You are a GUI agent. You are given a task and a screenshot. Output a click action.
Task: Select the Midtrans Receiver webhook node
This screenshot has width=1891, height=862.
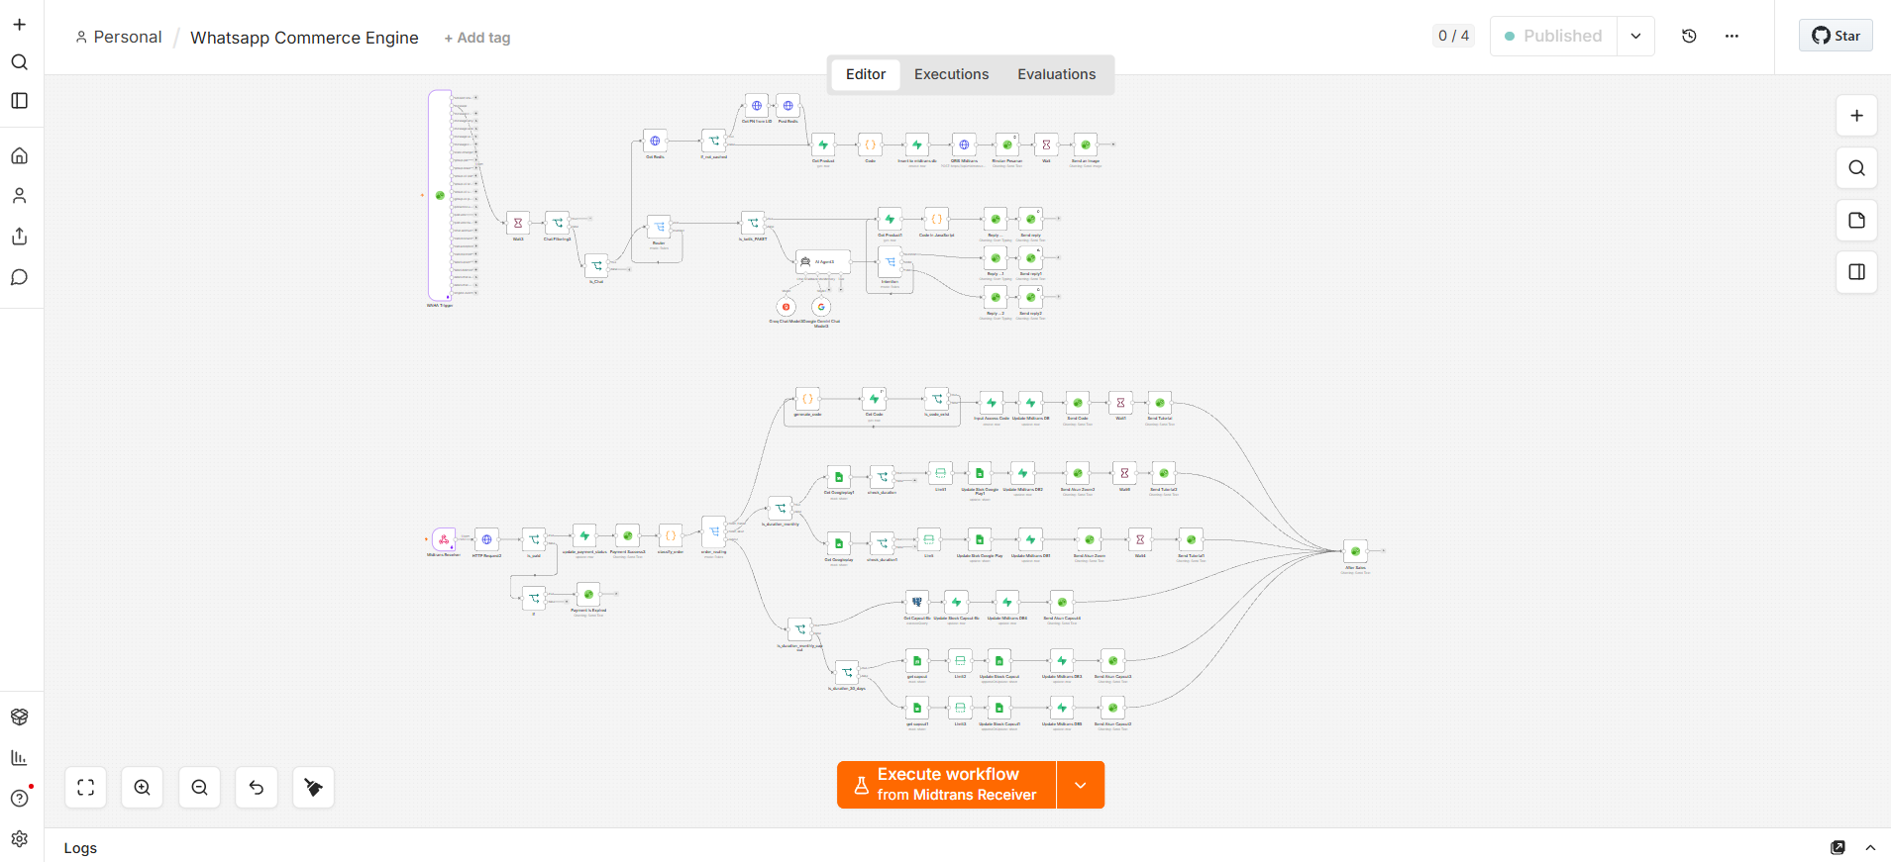pos(444,539)
